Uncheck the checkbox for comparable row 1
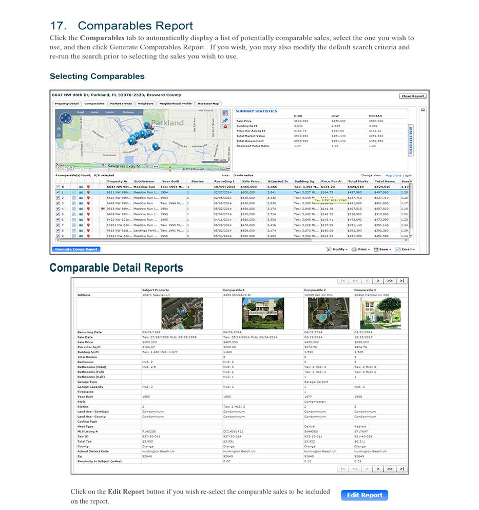479x510 pixels. (x=58, y=192)
